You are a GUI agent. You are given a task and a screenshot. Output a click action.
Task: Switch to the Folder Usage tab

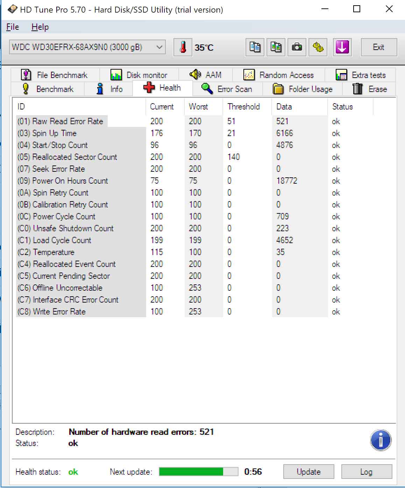pyautogui.click(x=303, y=89)
